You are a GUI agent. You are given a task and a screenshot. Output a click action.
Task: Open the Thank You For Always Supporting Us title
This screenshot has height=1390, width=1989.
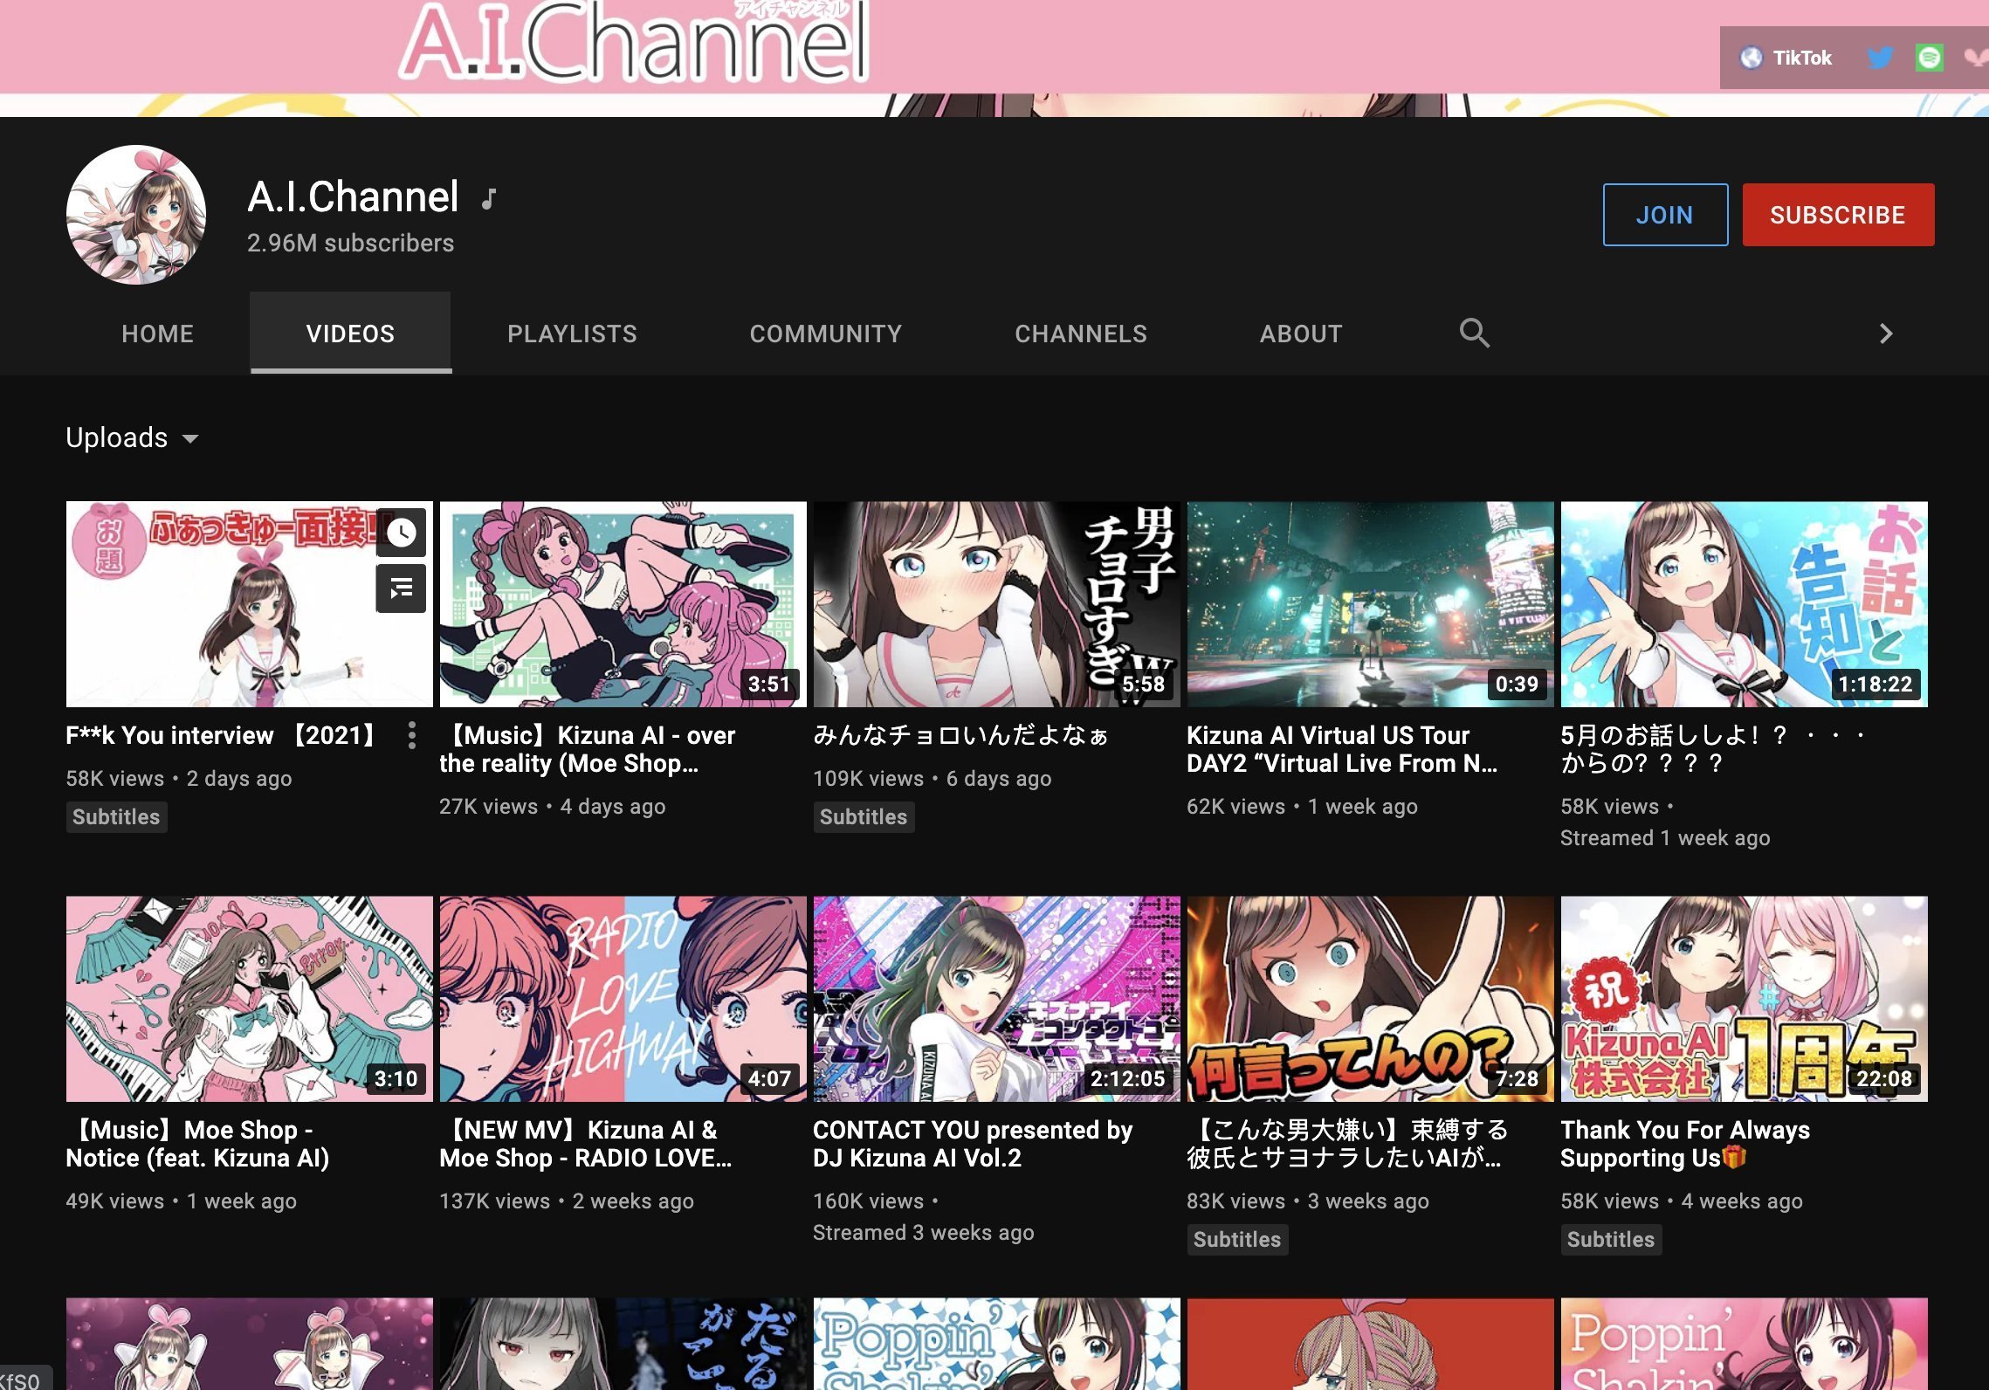pos(1685,1145)
